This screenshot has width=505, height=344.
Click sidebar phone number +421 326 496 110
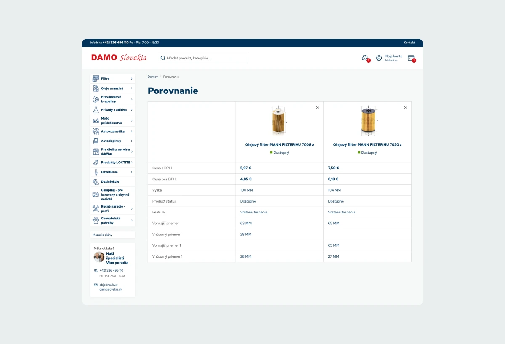point(112,270)
